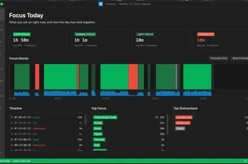This screenshot has height=164, width=248.
Task: Click the circle marker of the 07:06–07:25 Focus row
Action: pos(12,117)
